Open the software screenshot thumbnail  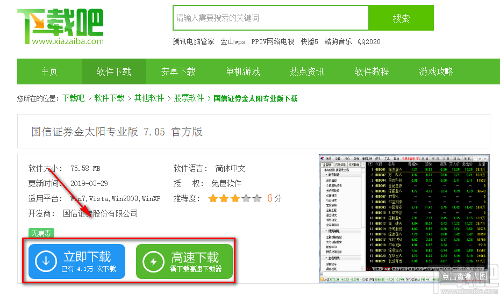coord(404,219)
